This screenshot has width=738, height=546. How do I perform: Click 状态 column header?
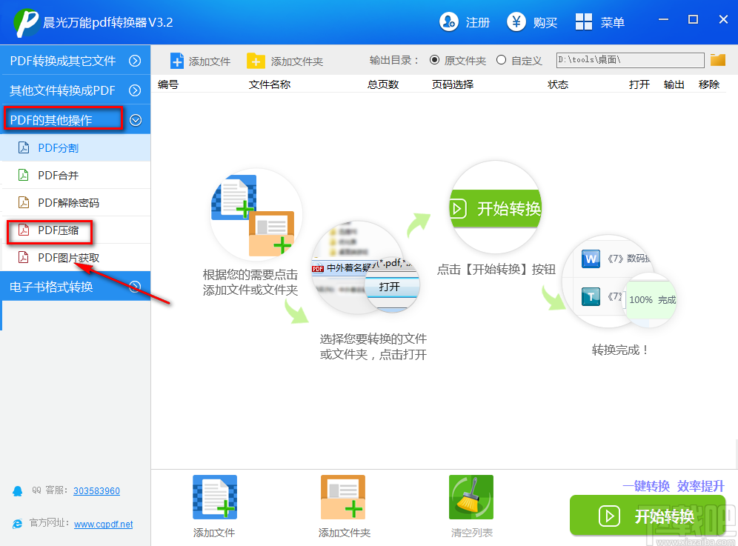click(558, 84)
